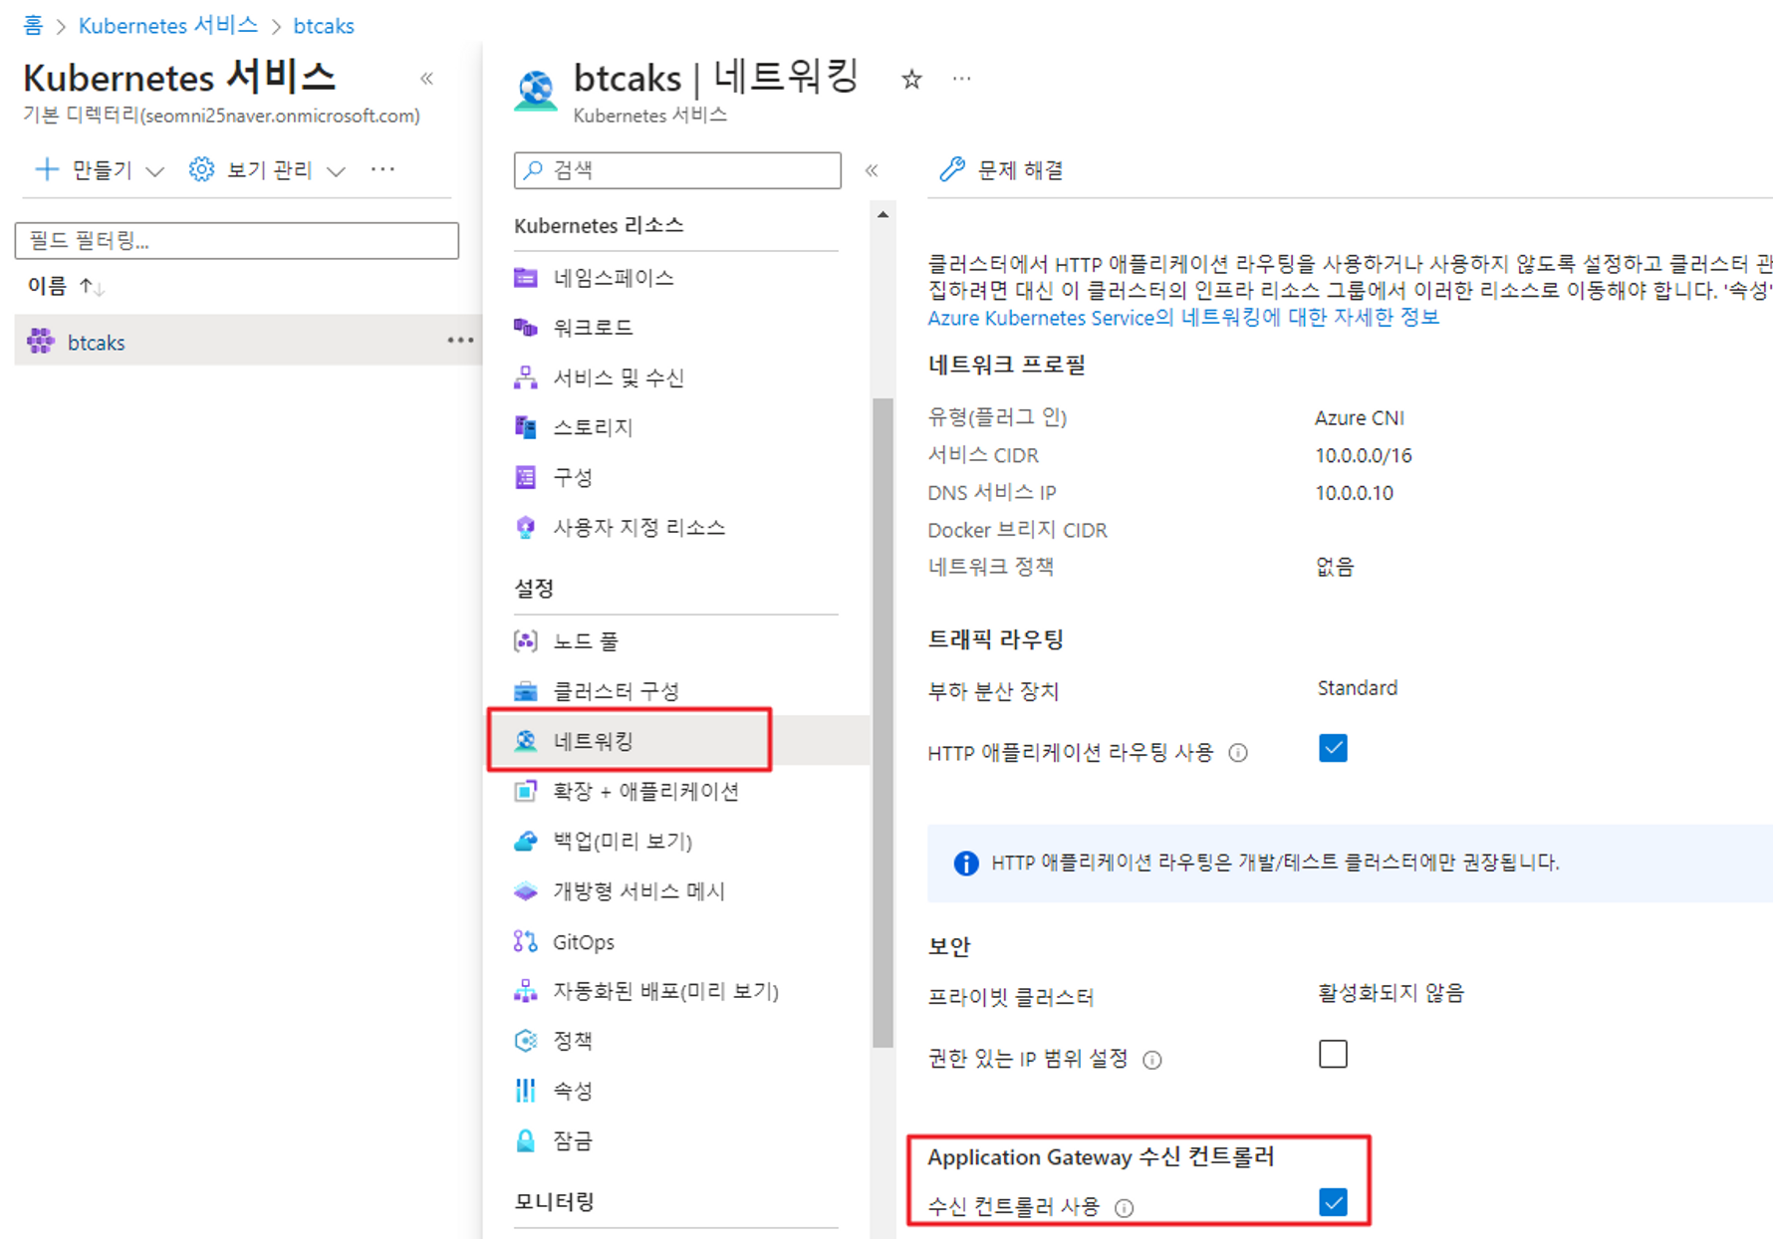Open more options beside title star

coord(961,78)
